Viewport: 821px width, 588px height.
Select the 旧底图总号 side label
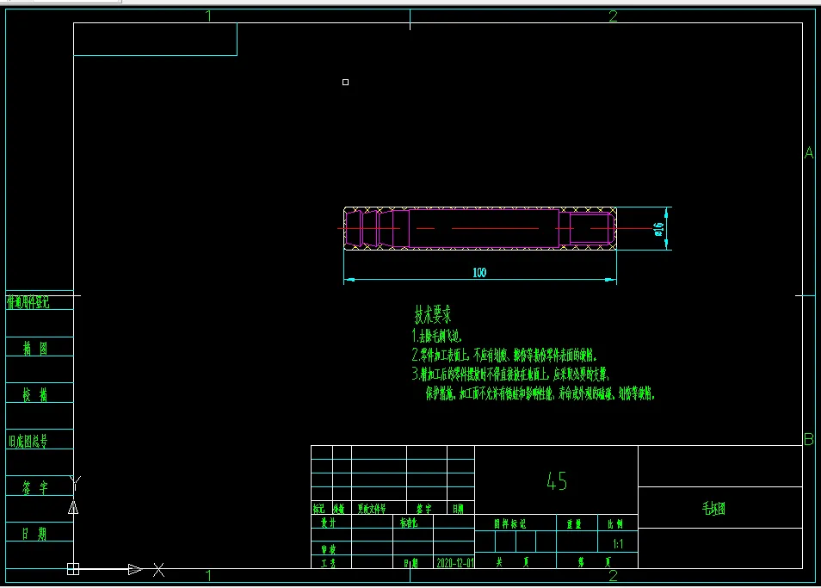point(28,441)
